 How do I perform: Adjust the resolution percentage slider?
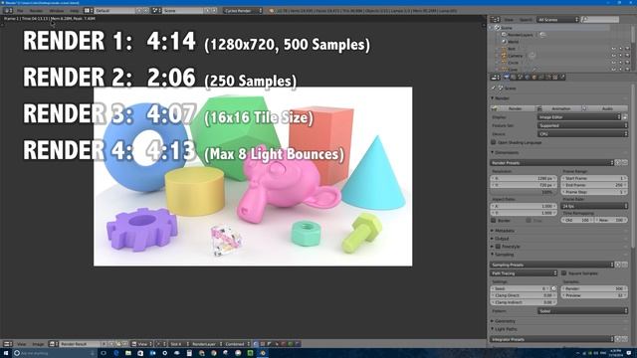524,192
